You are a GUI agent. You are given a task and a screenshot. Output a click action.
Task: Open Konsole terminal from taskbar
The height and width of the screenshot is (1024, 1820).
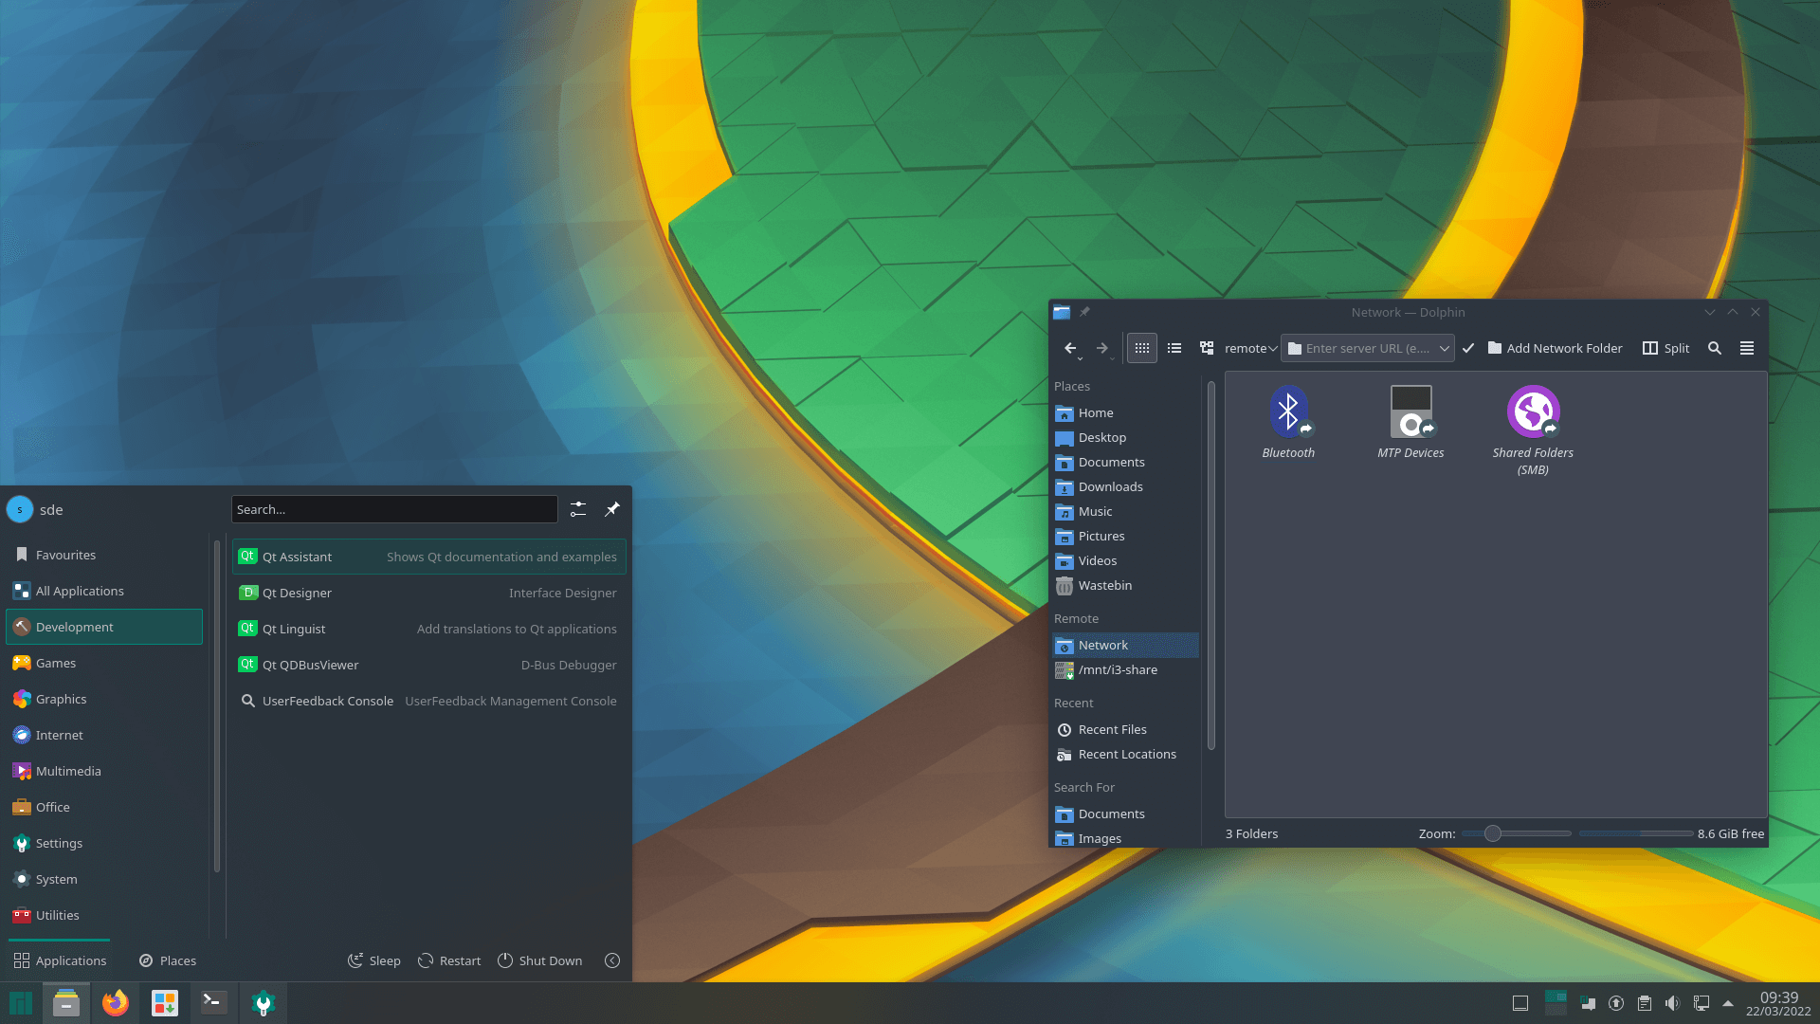[x=214, y=1003]
